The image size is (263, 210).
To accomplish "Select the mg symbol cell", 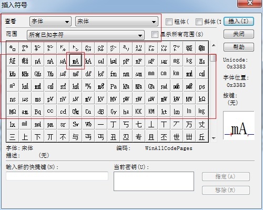I will point(177,61).
